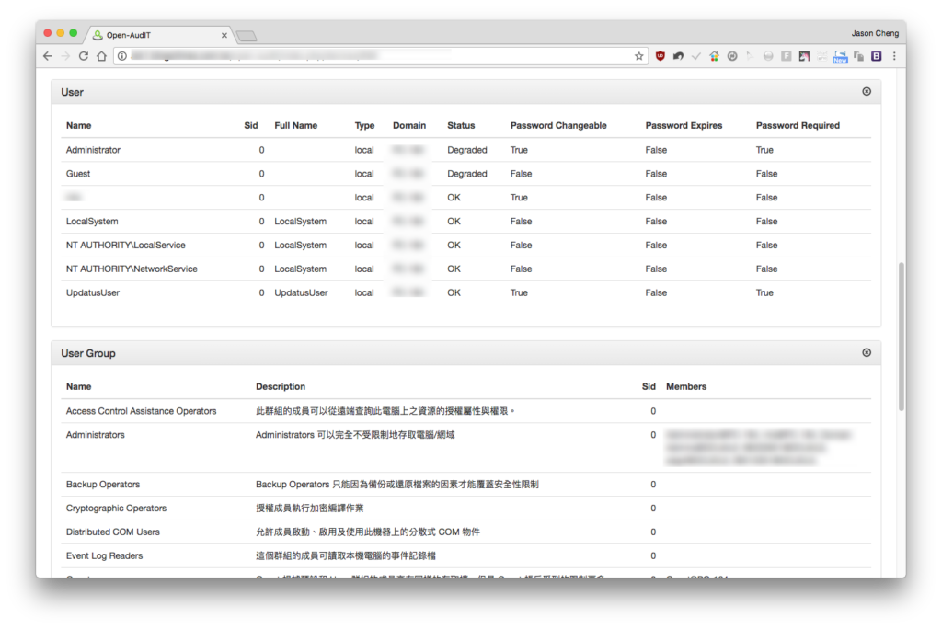Bookmark this page with the star icon
Image resolution: width=942 pixels, height=629 pixels.
(x=638, y=56)
